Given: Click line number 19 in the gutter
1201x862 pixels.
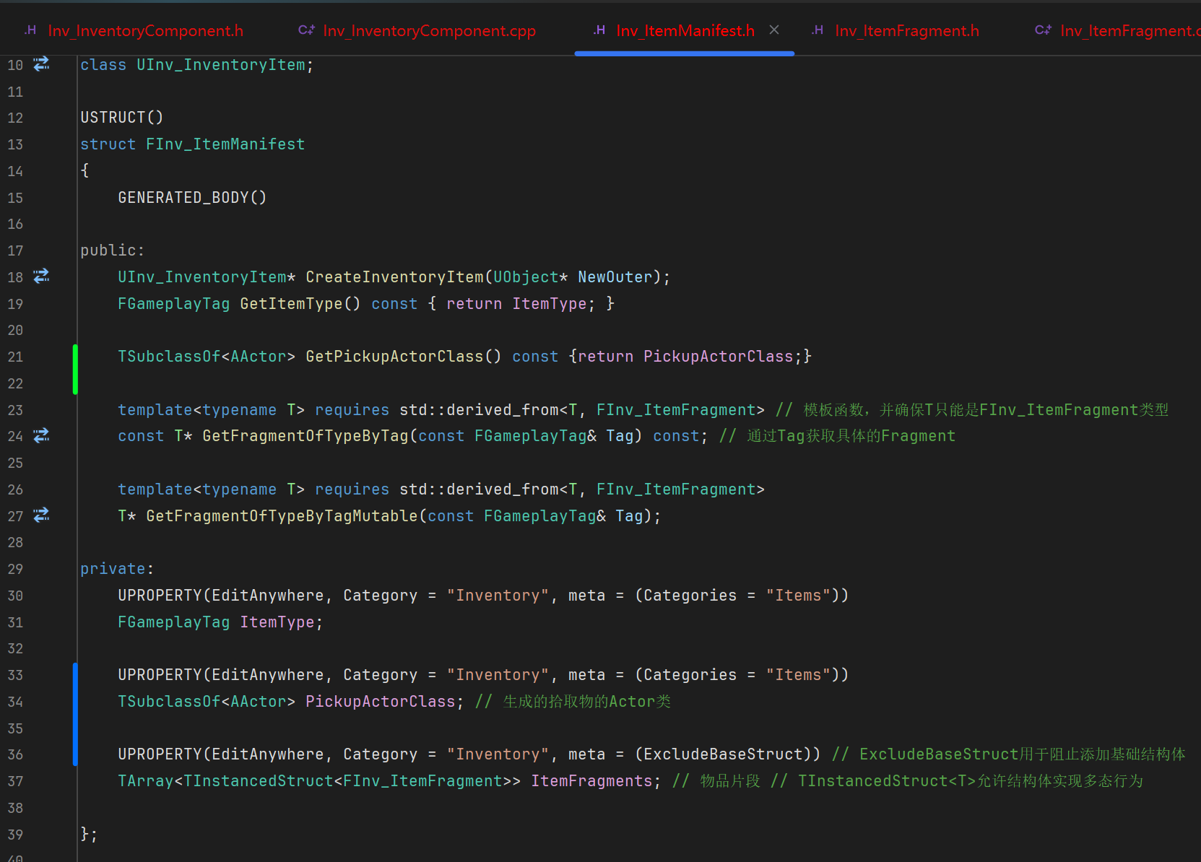Looking at the screenshot, I should tap(15, 304).
